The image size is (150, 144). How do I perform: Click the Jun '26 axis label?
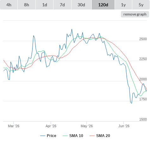pyautogui.click(x=124, y=126)
